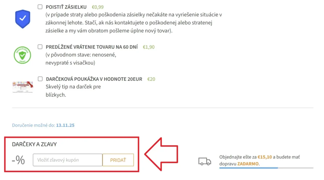Click the delivery date 13.11.25
The width and height of the screenshot is (324, 180).
[x=65, y=125]
